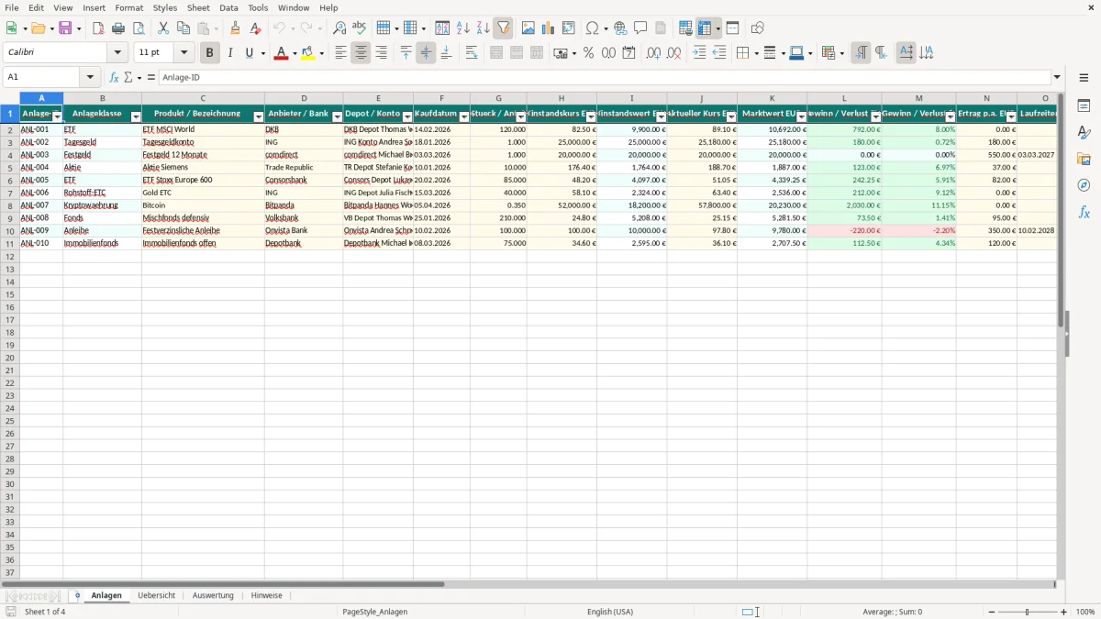Open the Anlageklasse column filter dropdown
The height and width of the screenshot is (619, 1101).
(136, 116)
